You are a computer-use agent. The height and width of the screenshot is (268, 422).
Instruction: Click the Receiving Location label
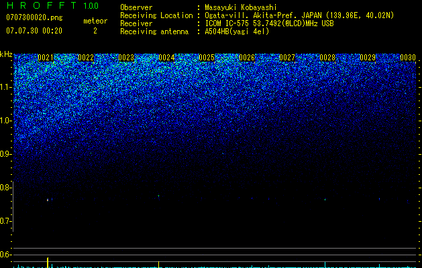156,15
